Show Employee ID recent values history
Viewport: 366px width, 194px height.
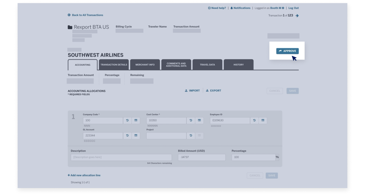tap(254, 120)
